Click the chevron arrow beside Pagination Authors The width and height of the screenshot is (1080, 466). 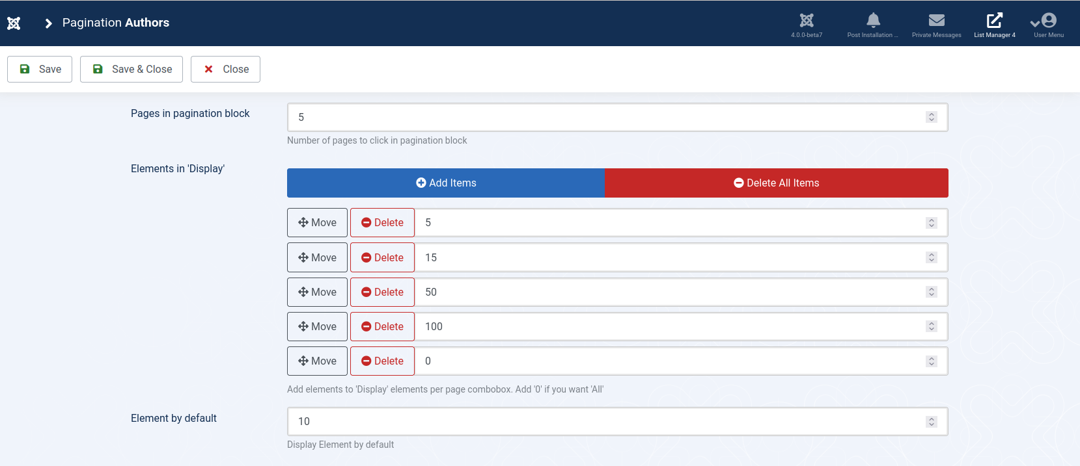(x=48, y=23)
